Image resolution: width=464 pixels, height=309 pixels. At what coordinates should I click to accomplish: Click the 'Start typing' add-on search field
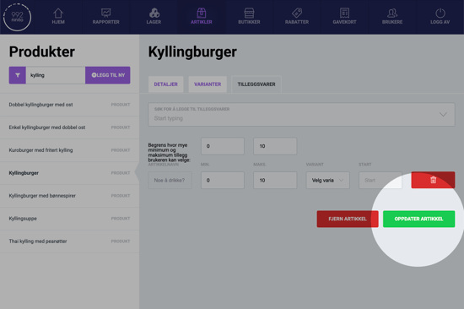click(301, 115)
